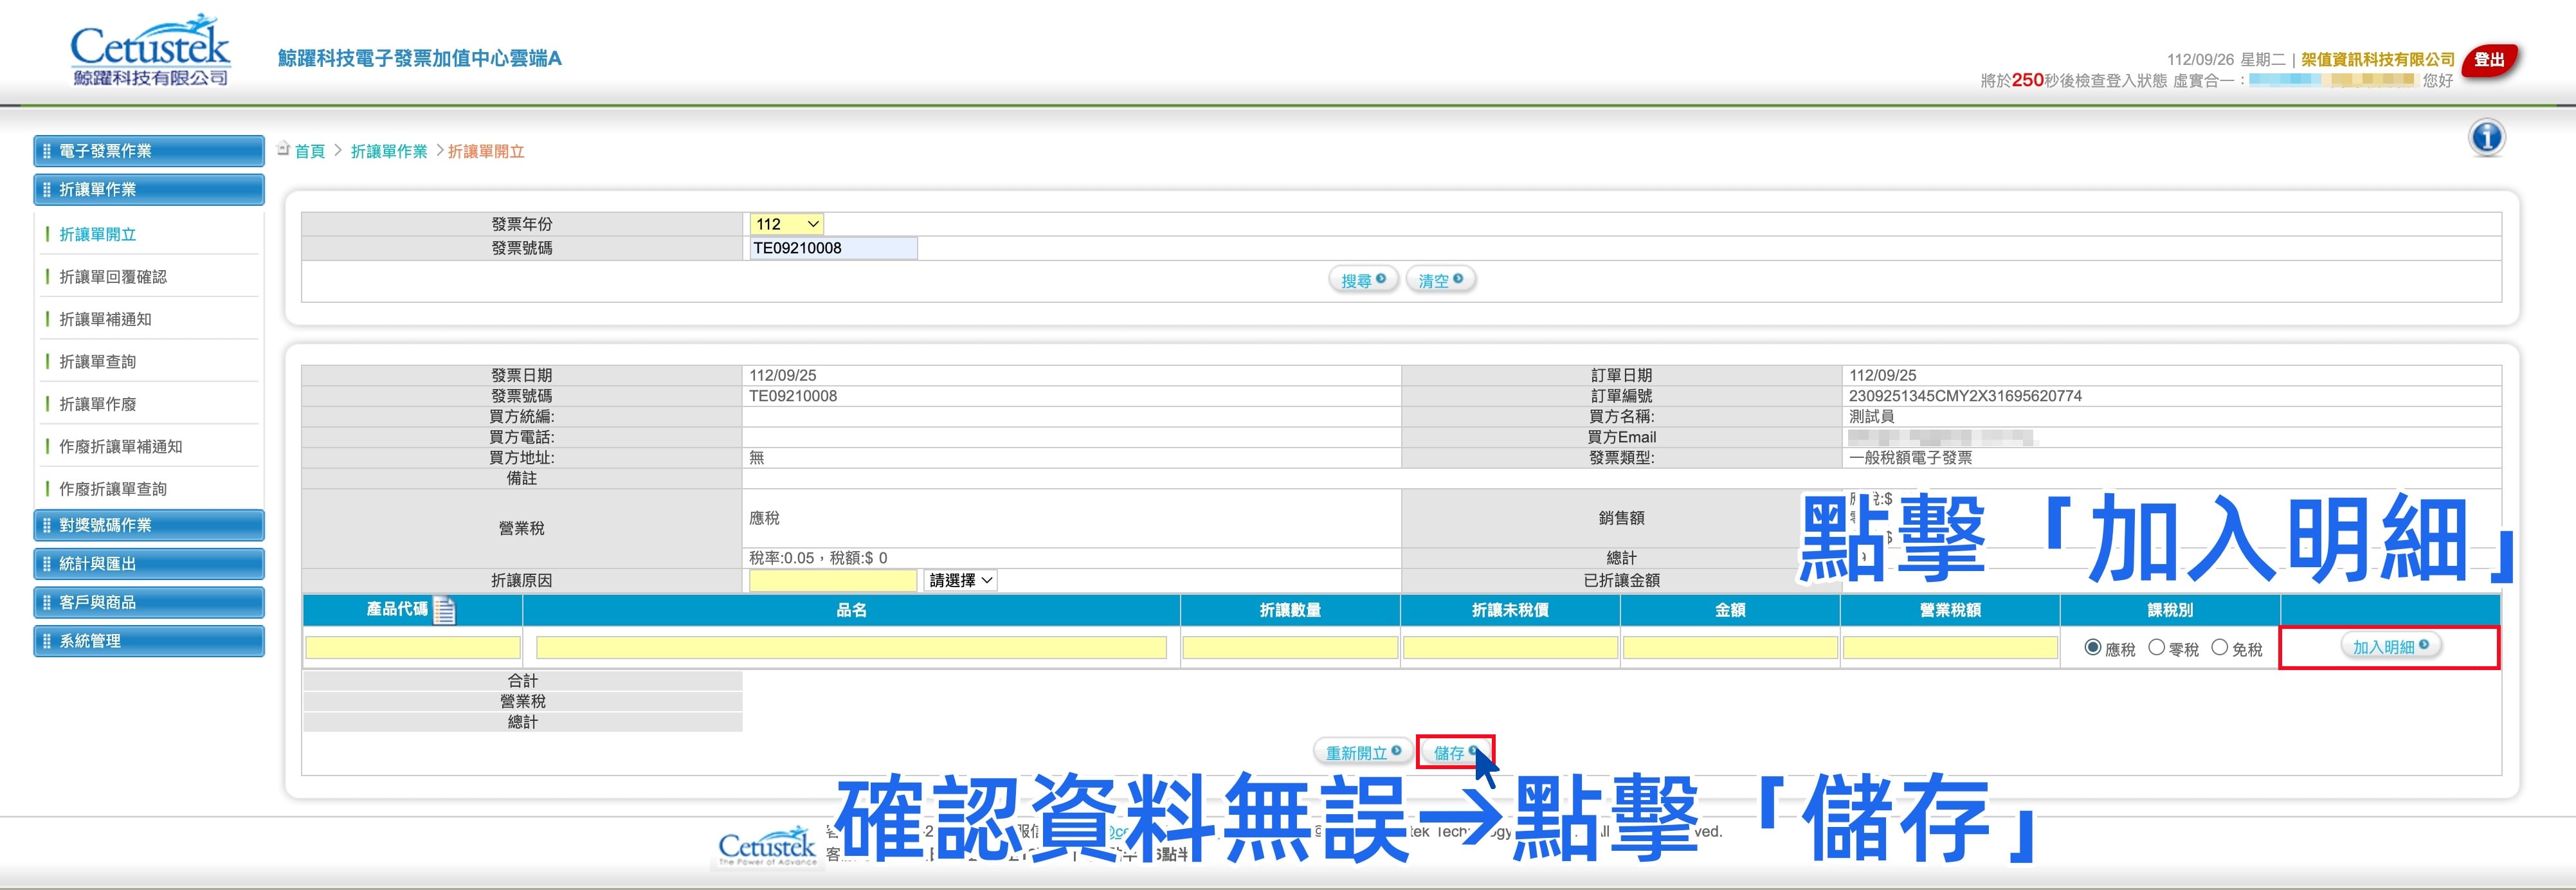The image size is (2576, 890).
Task: Focus the 金額 input field
Action: pyautogui.click(x=1730, y=648)
